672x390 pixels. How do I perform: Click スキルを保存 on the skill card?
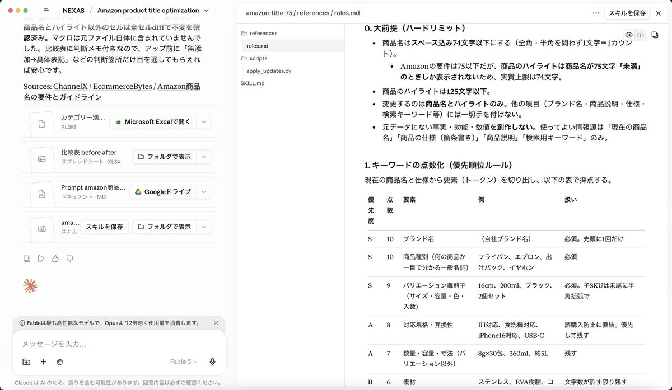105,227
